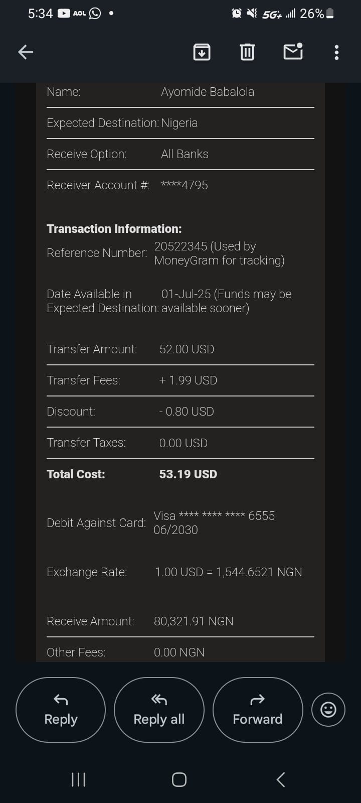Tap the WhatsApp status bar icon

[x=95, y=14]
